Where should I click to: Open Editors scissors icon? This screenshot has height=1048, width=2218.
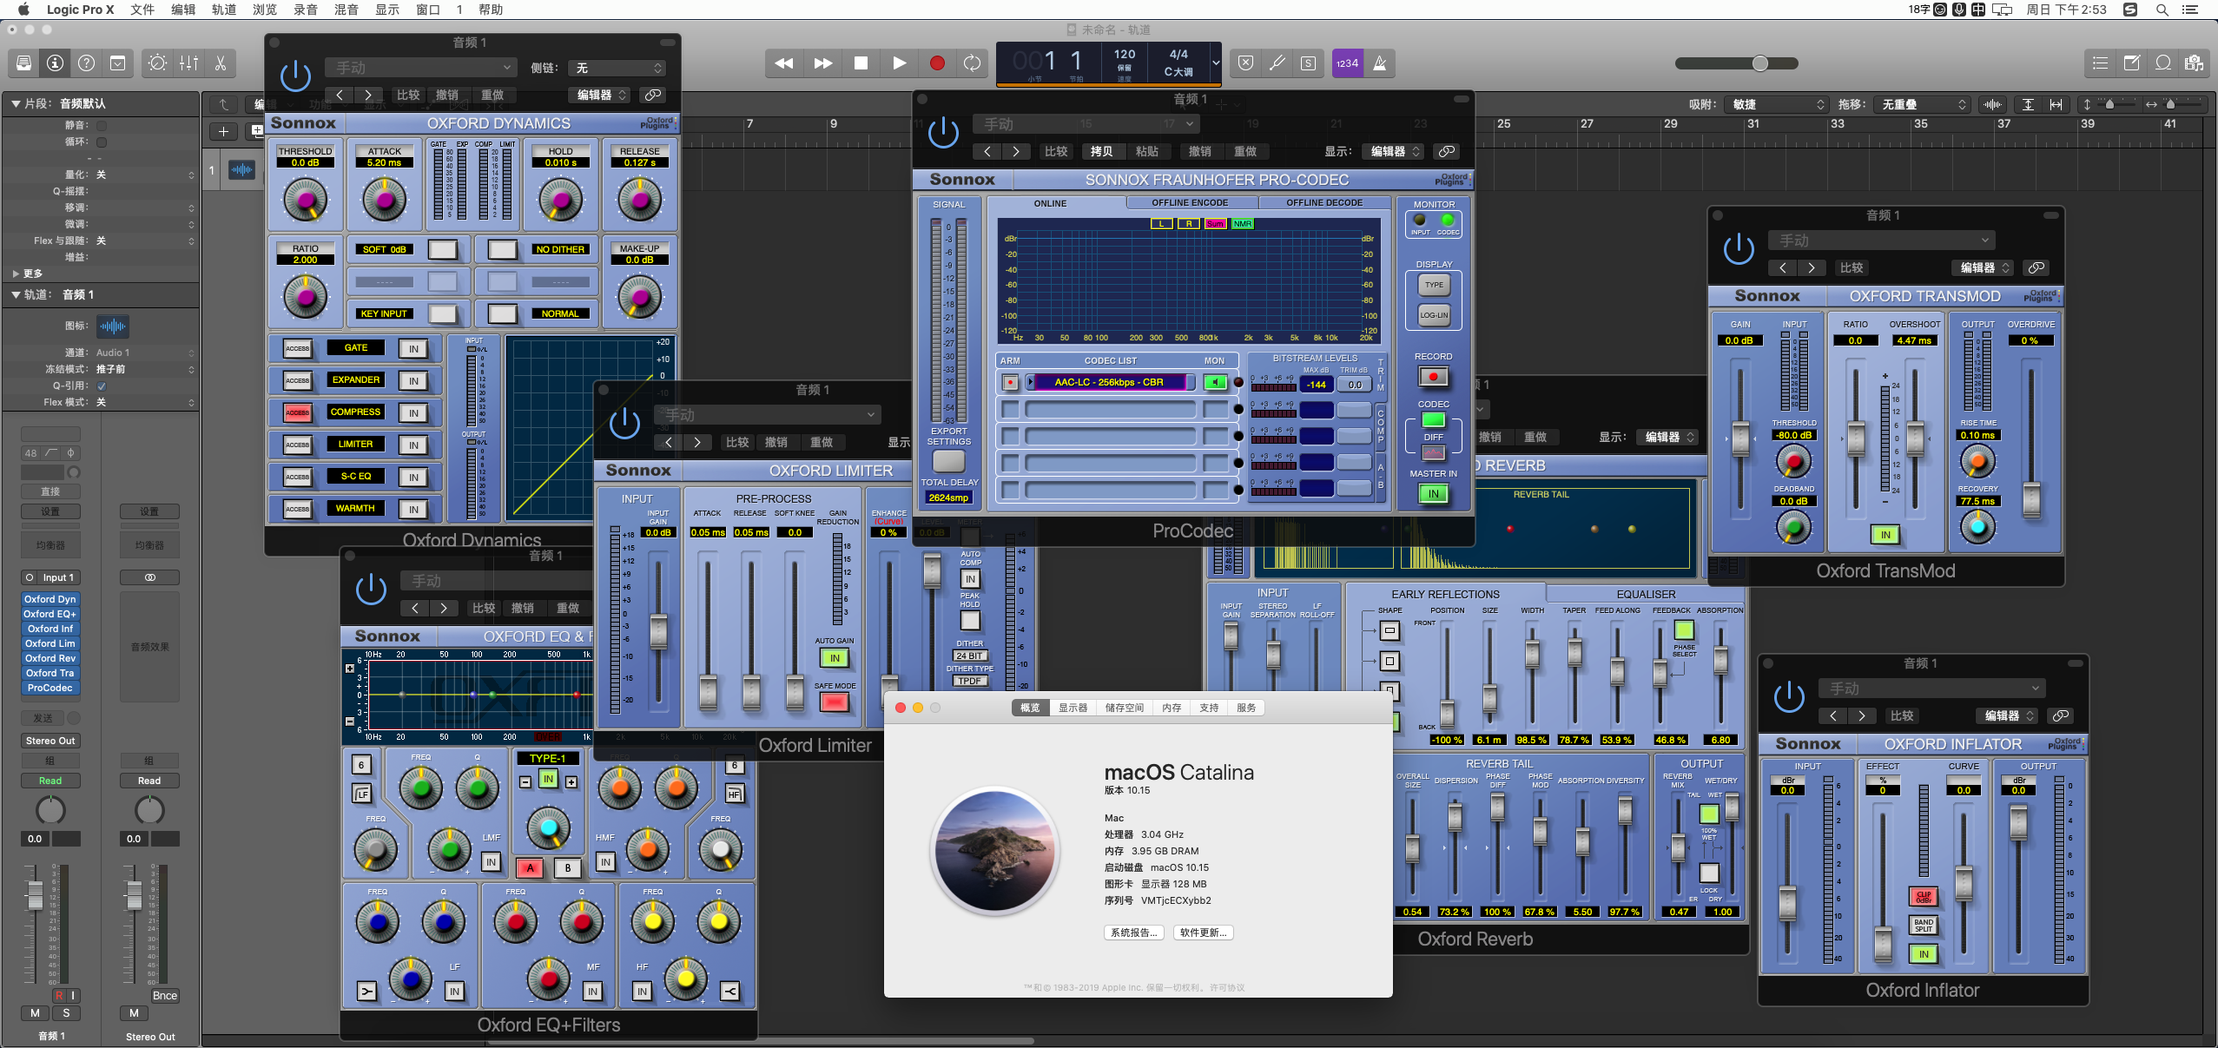(x=220, y=63)
